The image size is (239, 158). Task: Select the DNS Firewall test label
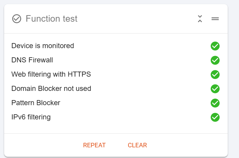point(32,60)
